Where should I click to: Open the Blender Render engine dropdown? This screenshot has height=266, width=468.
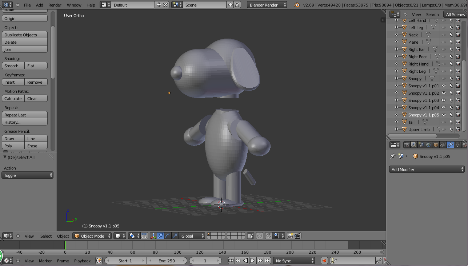(x=267, y=5)
